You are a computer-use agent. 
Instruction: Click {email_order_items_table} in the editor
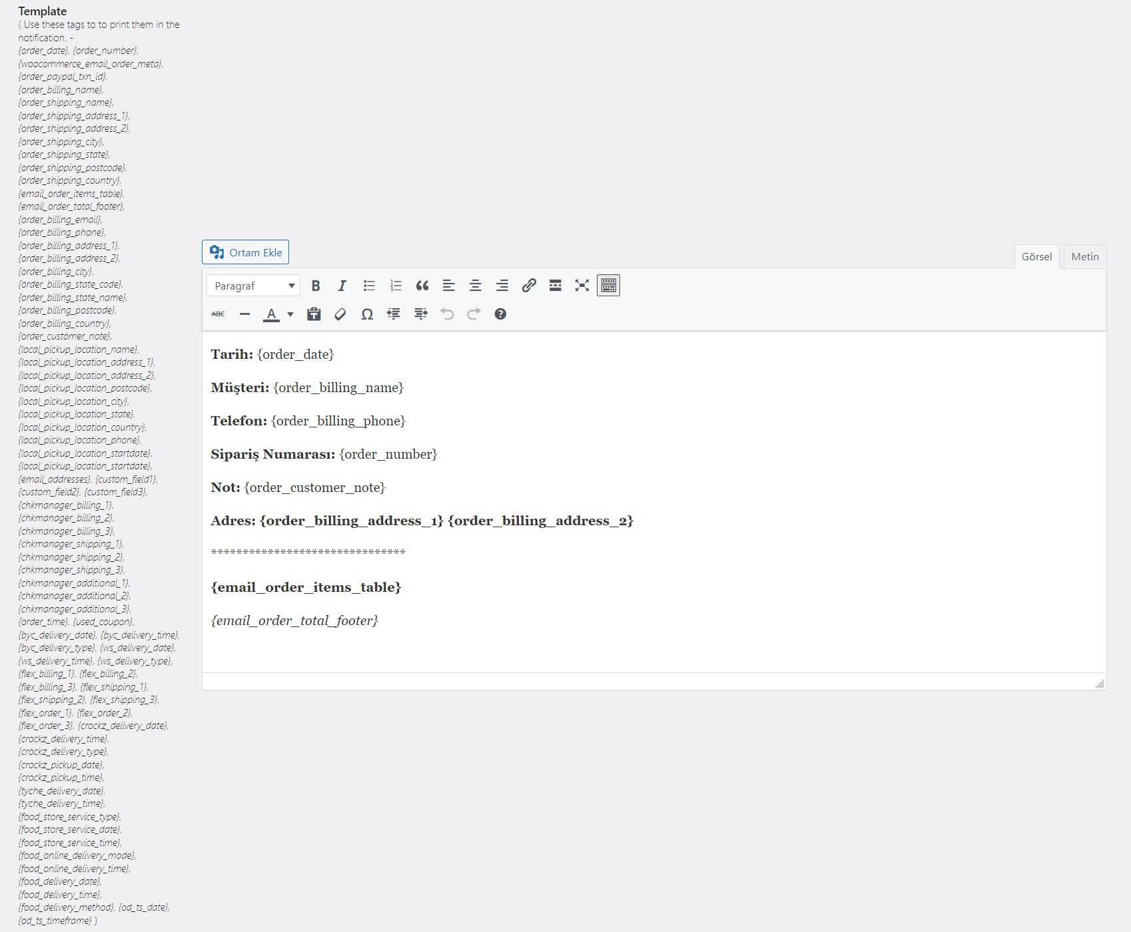click(x=306, y=587)
